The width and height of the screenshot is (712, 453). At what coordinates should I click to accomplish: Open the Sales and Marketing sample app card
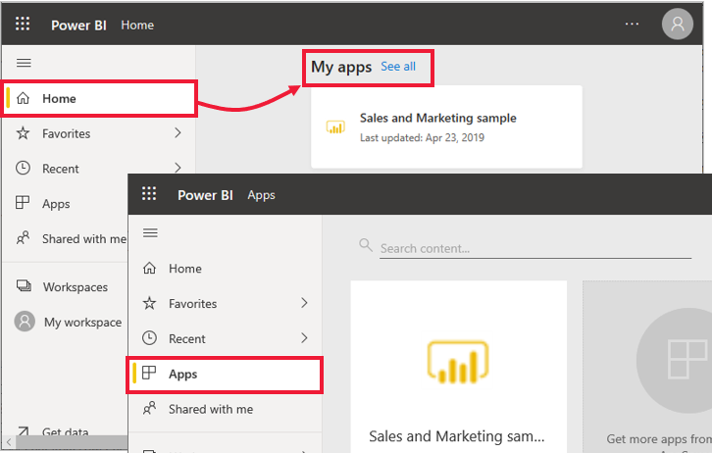pyautogui.click(x=446, y=126)
